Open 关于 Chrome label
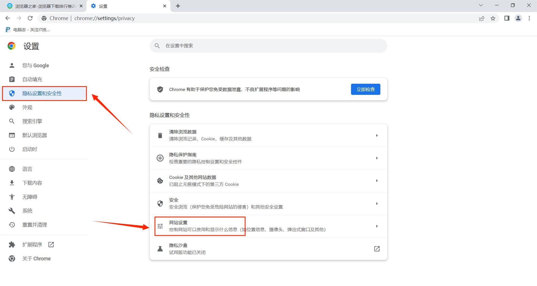Screen dimensions: 537x286 [x=36, y=259]
